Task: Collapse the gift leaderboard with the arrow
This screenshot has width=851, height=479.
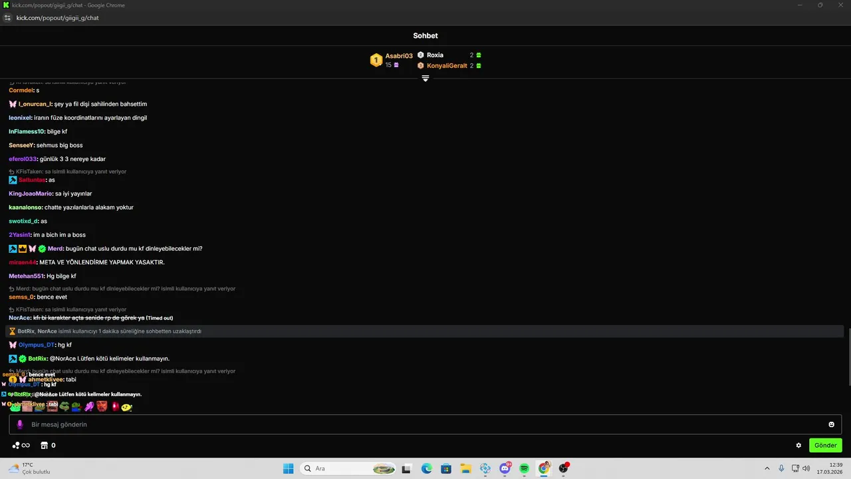Action: click(425, 79)
